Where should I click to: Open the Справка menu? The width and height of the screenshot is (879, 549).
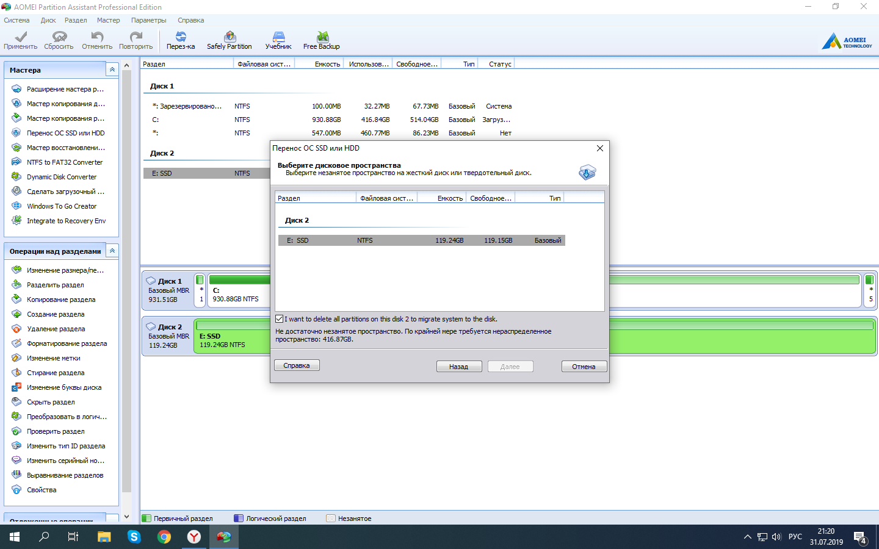[190, 20]
